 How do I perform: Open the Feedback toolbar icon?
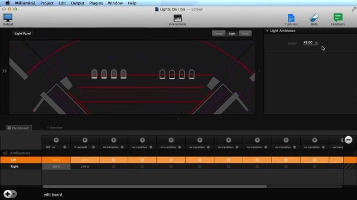[338, 18]
